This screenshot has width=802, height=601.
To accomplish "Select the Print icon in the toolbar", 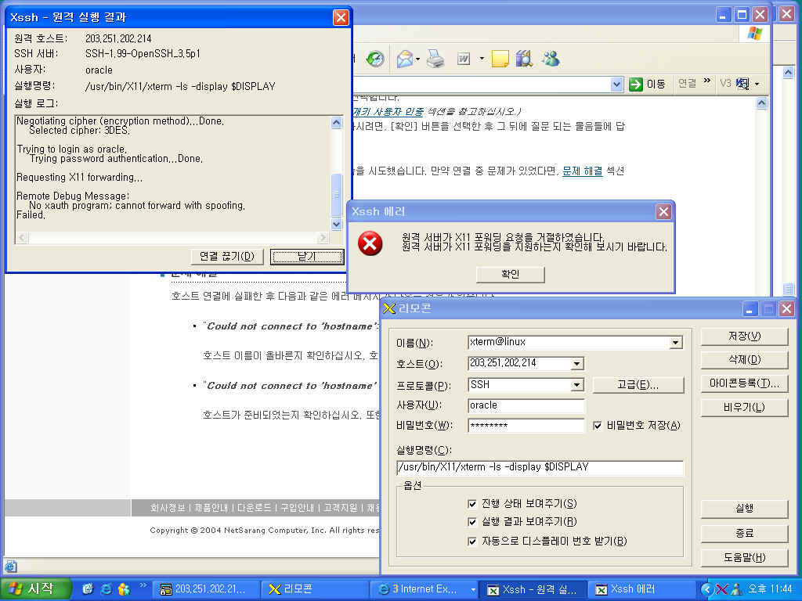I will click(435, 58).
